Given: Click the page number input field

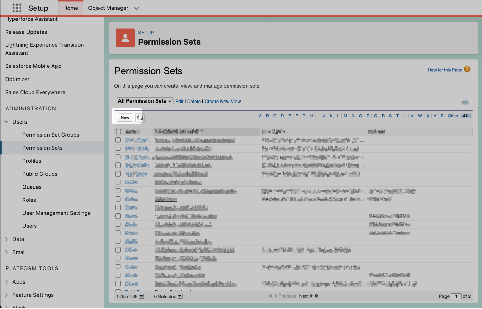Looking at the screenshot, I should (456, 296).
